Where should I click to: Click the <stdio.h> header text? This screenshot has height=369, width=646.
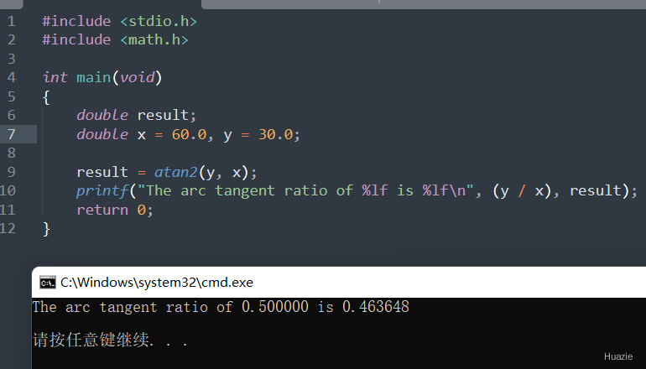pos(159,21)
